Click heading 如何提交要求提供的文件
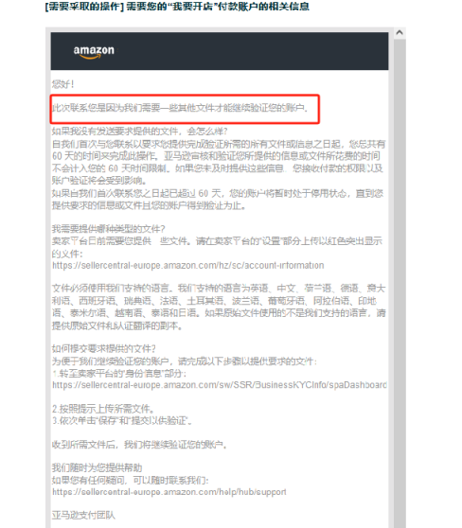 104,348
